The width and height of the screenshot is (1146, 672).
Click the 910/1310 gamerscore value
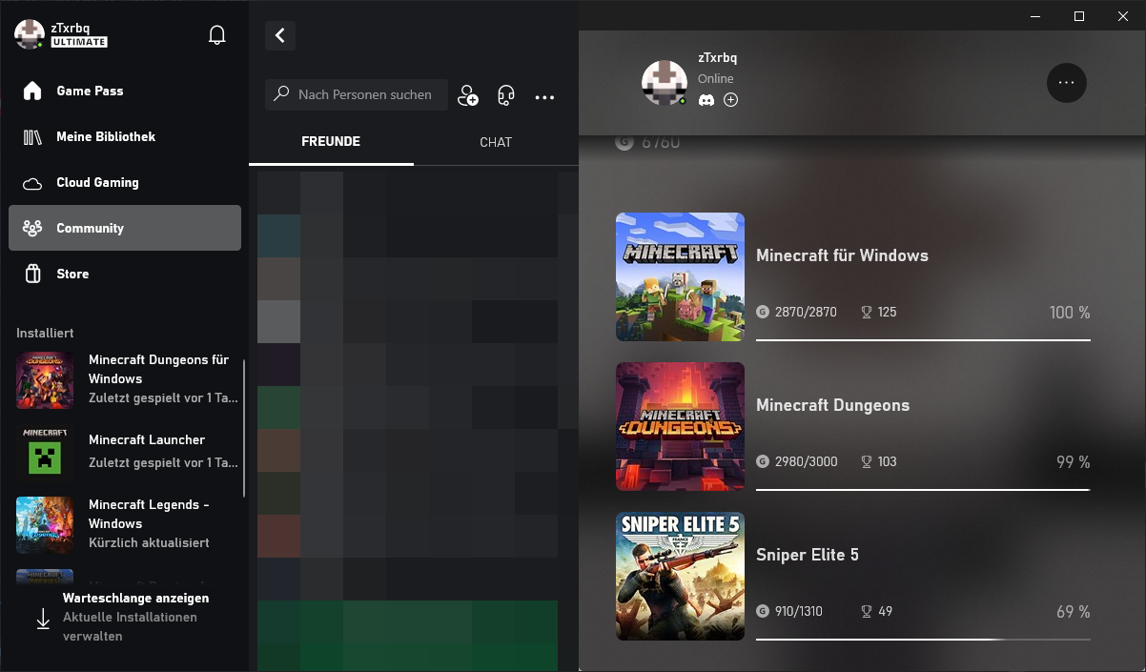point(799,611)
